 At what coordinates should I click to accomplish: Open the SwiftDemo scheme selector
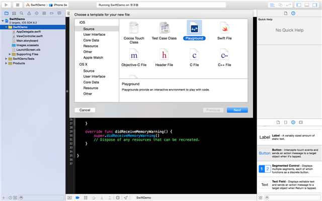click(x=36, y=5)
